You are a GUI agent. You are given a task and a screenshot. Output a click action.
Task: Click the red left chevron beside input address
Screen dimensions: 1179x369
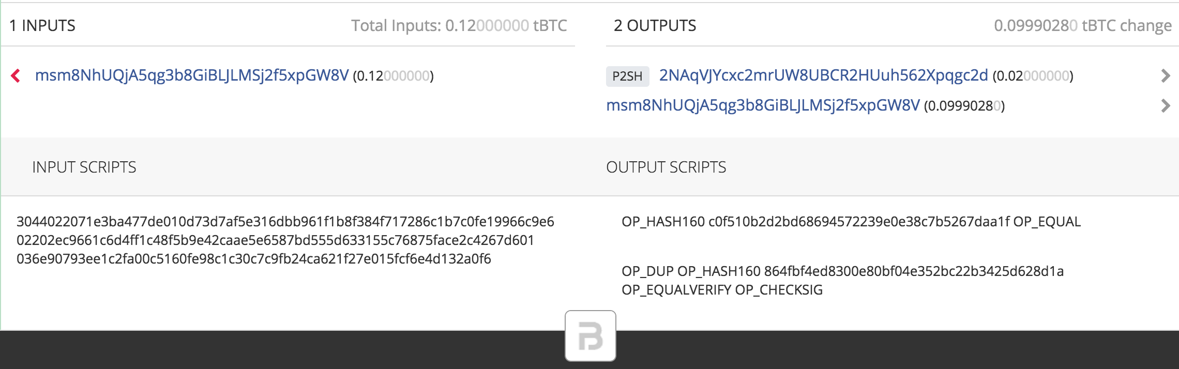[x=16, y=76]
